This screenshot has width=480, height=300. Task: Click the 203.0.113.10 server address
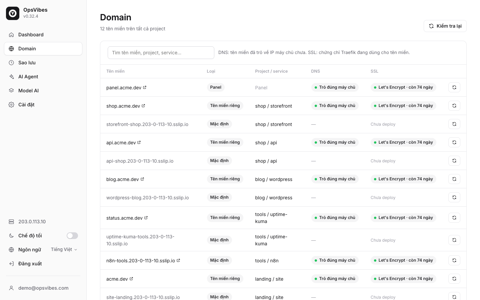(32, 222)
